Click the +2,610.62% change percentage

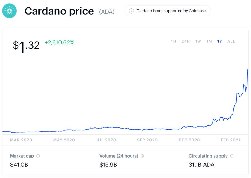pyautogui.click(x=59, y=42)
